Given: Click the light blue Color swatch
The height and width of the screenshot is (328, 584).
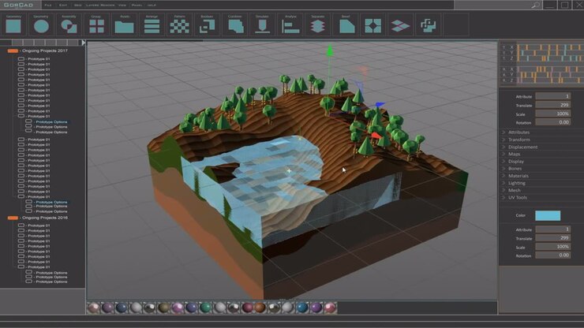Looking at the screenshot, I should 548,215.
